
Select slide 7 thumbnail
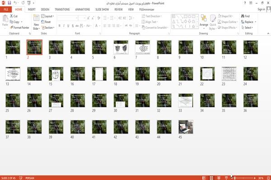click(x=143, y=47)
